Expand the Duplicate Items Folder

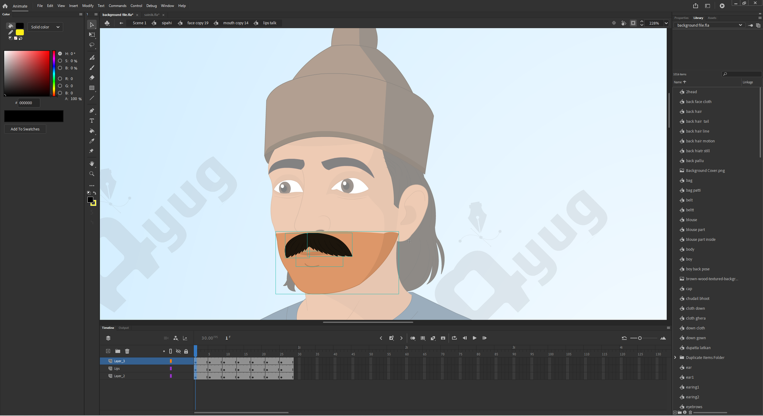pos(675,357)
